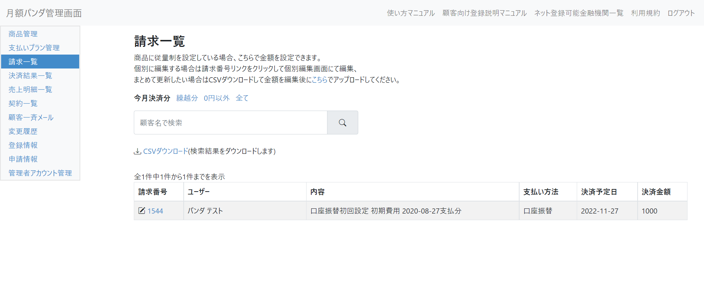This screenshot has height=304, width=704.
Task: Click the 請求一覧 page heading
Action: click(x=159, y=41)
